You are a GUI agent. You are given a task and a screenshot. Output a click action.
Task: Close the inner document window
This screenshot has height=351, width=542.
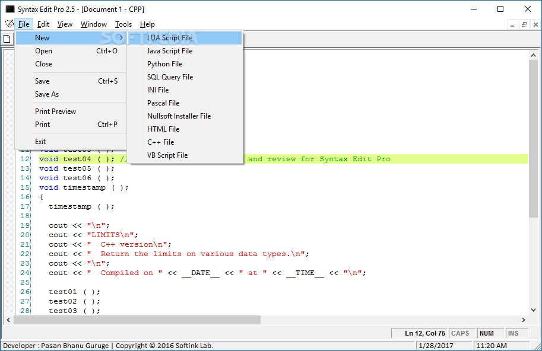pos(535,24)
